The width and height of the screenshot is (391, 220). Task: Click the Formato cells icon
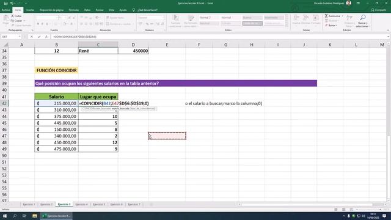[315, 20]
